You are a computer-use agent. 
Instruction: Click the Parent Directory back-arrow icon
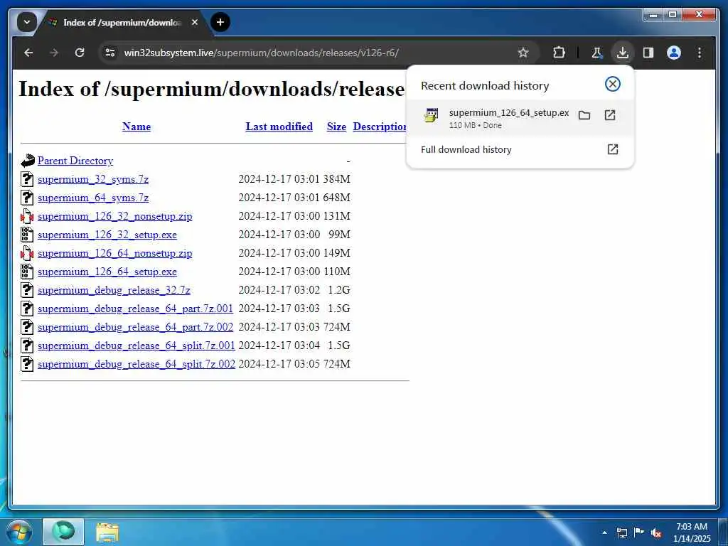tap(28, 161)
